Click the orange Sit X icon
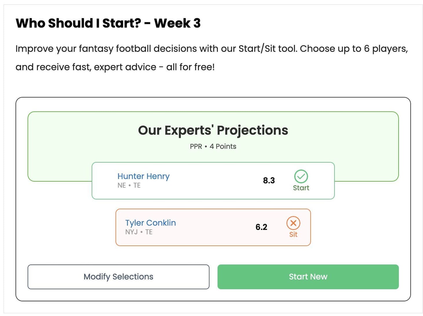Image resolution: width=423 pixels, height=316 pixels. coord(293,223)
